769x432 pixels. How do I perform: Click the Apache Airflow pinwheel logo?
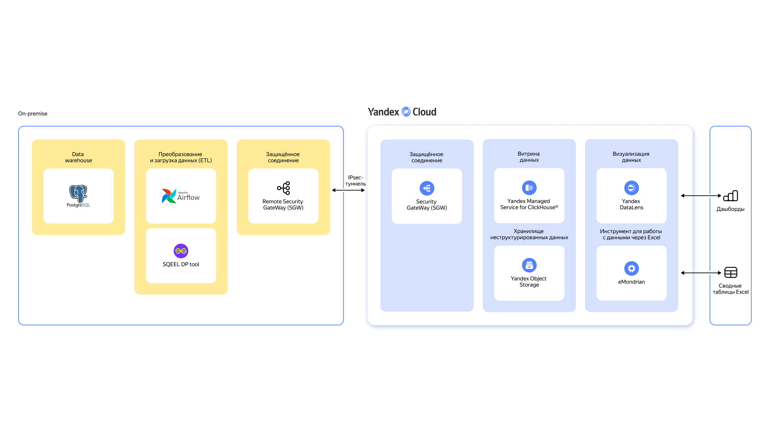tap(169, 196)
